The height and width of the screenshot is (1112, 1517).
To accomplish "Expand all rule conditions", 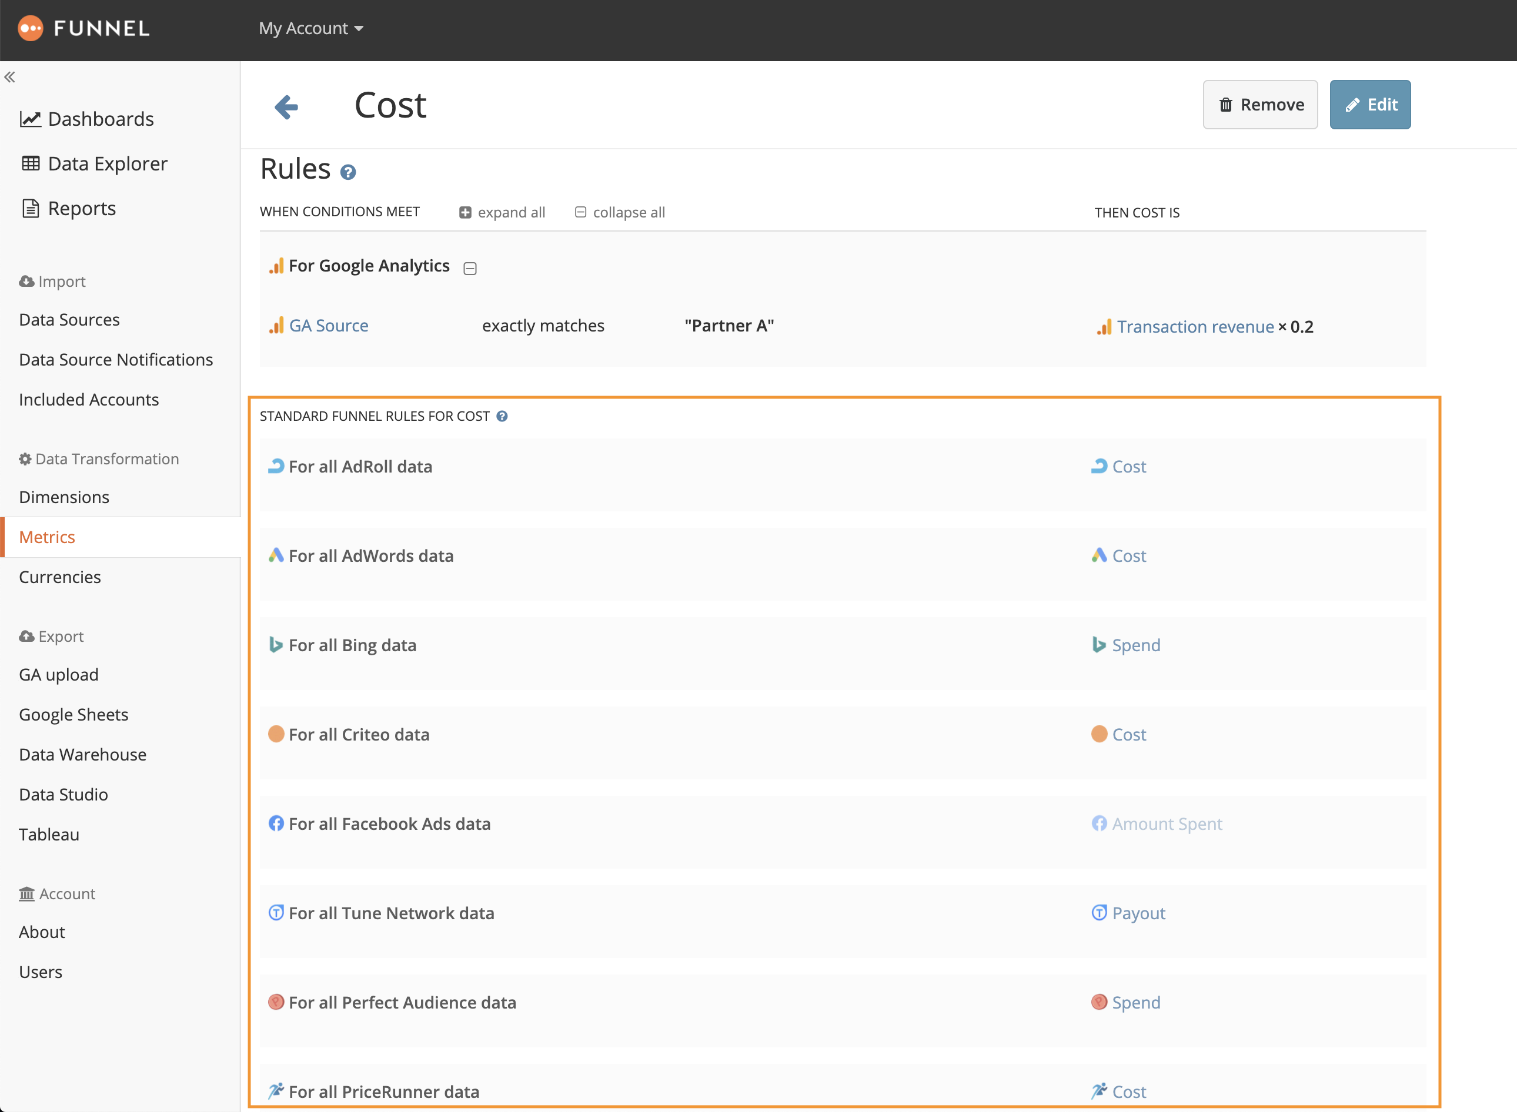I will [x=502, y=213].
